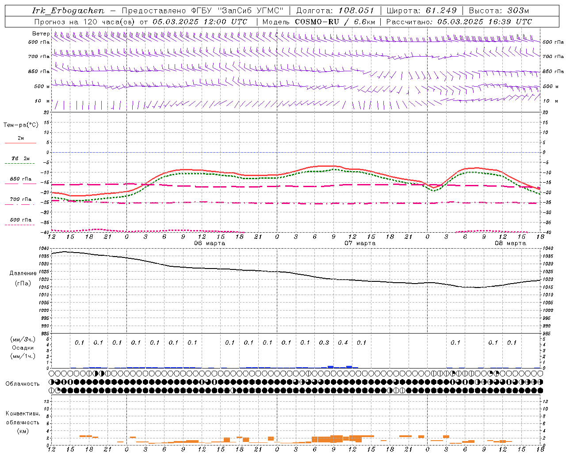Click the 700 гПа temperature legend label
This screenshot has width=566, height=453.
21,199
